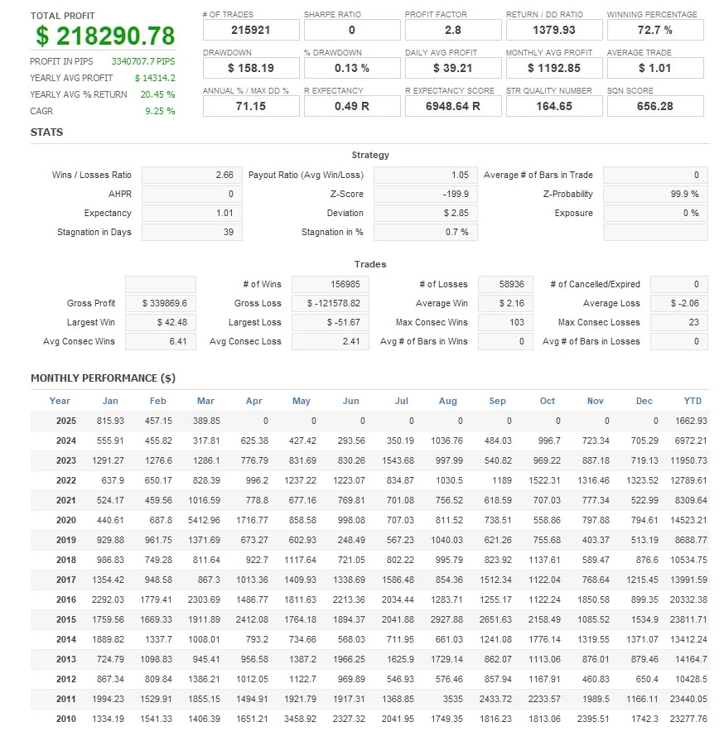Click the Dec column header
This screenshot has width=724, height=751.
pos(644,401)
